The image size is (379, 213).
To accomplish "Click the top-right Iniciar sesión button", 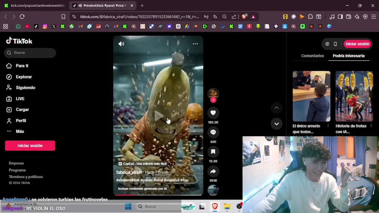I will (x=357, y=44).
